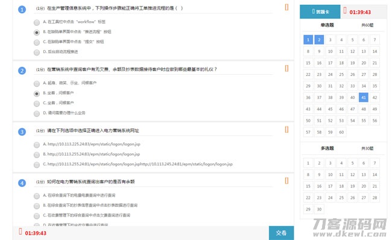This screenshot has height=240, width=392.
Task: Click the blue number 4 question badge
Action: pos(22,183)
